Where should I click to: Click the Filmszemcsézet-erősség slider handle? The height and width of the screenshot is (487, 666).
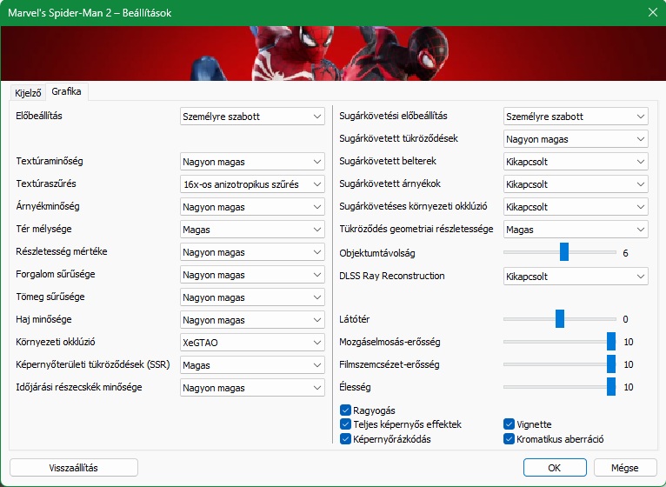611,364
